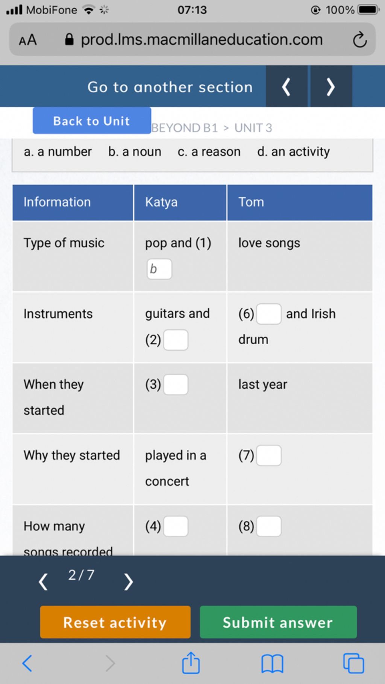Select answer box (1) containing b
The height and width of the screenshot is (684, 385).
pos(159,269)
